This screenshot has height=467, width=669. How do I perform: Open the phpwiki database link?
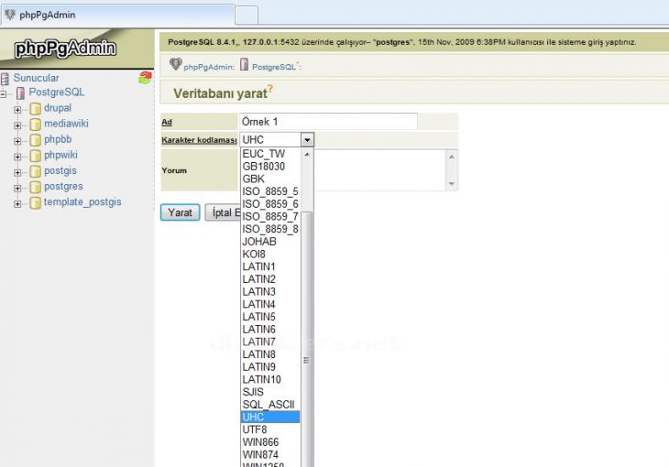pos(61,156)
